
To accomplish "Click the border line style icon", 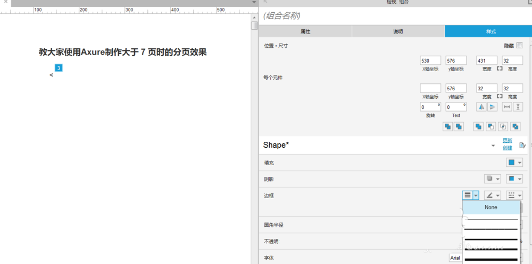I will 511,195.
